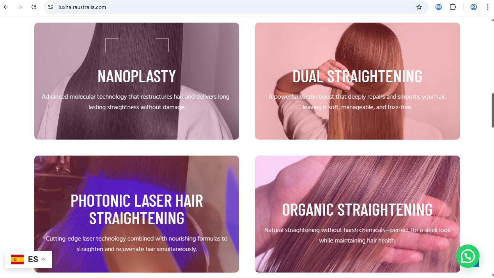This screenshot has height=278, width=494.
Task: Bookmark this page with star icon
Action: click(x=419, y=7)
